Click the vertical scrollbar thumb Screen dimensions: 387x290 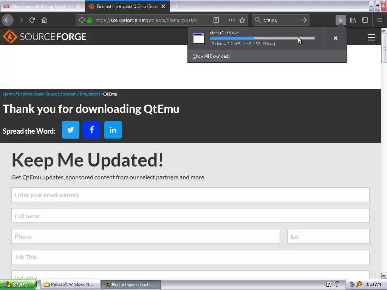(384, 49)
